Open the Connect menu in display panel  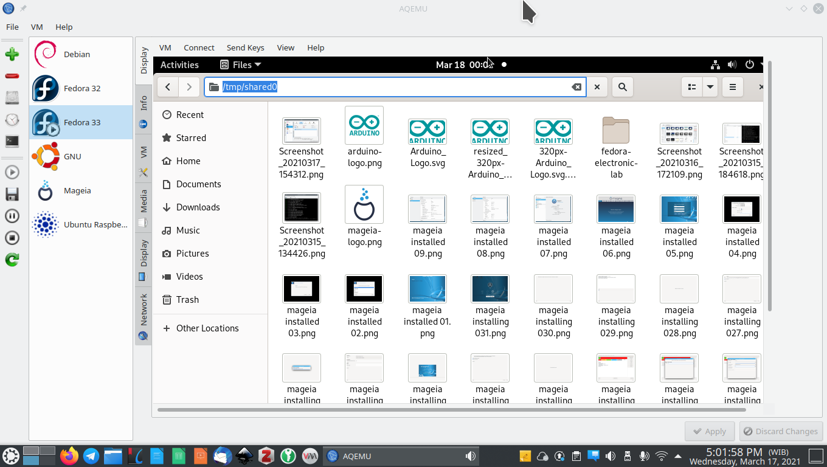point(199,47)
